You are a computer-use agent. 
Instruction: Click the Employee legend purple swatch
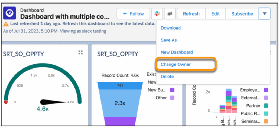[x=266, y=90]
